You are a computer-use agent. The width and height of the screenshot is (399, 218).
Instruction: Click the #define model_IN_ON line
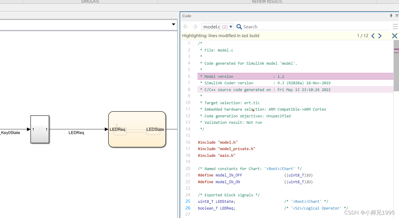pyautogui.click(x=255, y=182)
